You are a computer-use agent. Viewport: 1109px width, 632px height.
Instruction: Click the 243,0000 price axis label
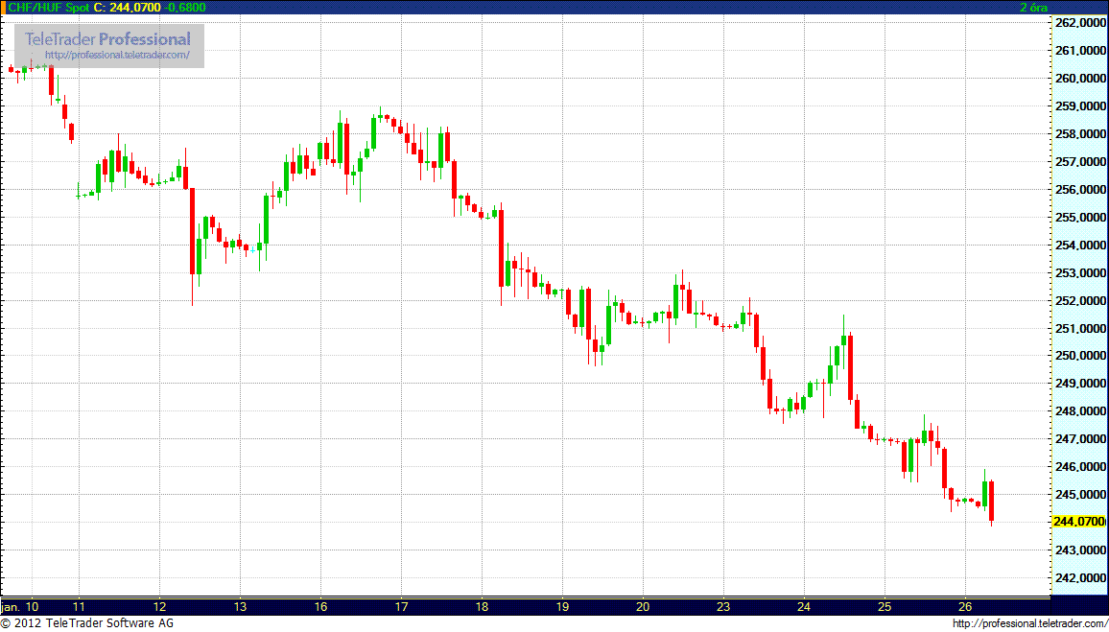point(1080,550)
